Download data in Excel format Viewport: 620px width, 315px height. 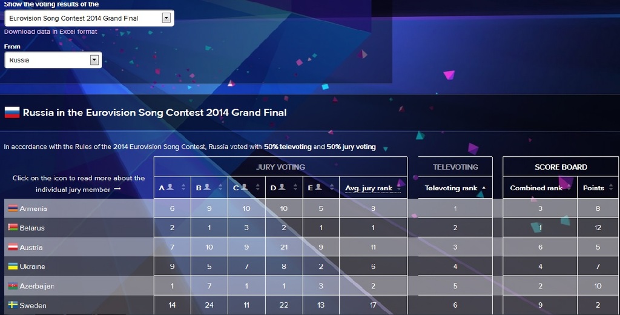pos(51,31)
